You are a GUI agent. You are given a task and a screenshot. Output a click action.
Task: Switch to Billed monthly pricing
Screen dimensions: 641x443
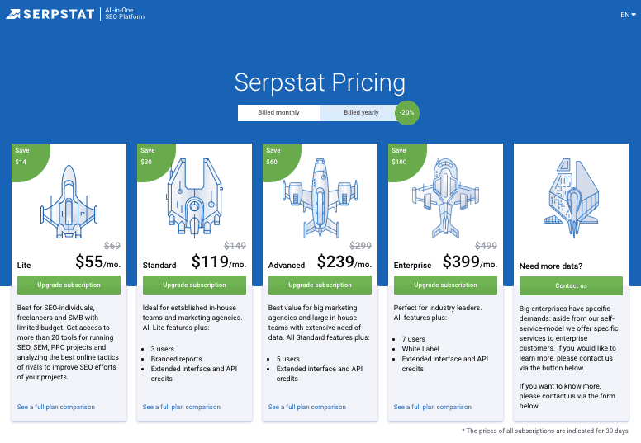click(278, 112)
